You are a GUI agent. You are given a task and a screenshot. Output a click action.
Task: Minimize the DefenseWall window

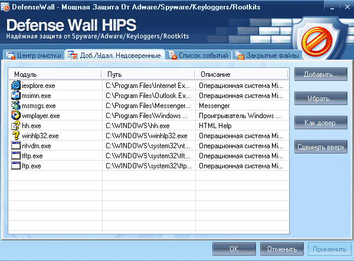[332, 7]
